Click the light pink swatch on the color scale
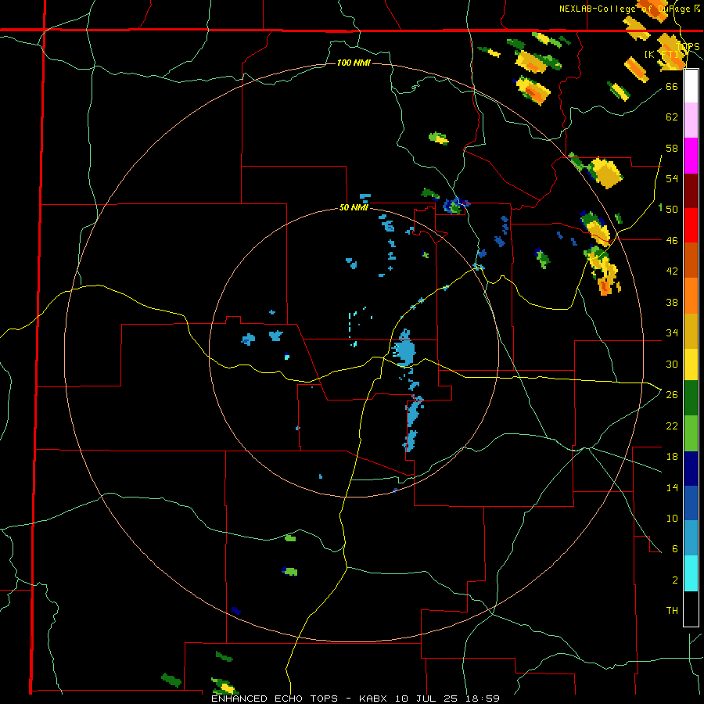Viewport: 704px width, 704px height. click(691, 120)
